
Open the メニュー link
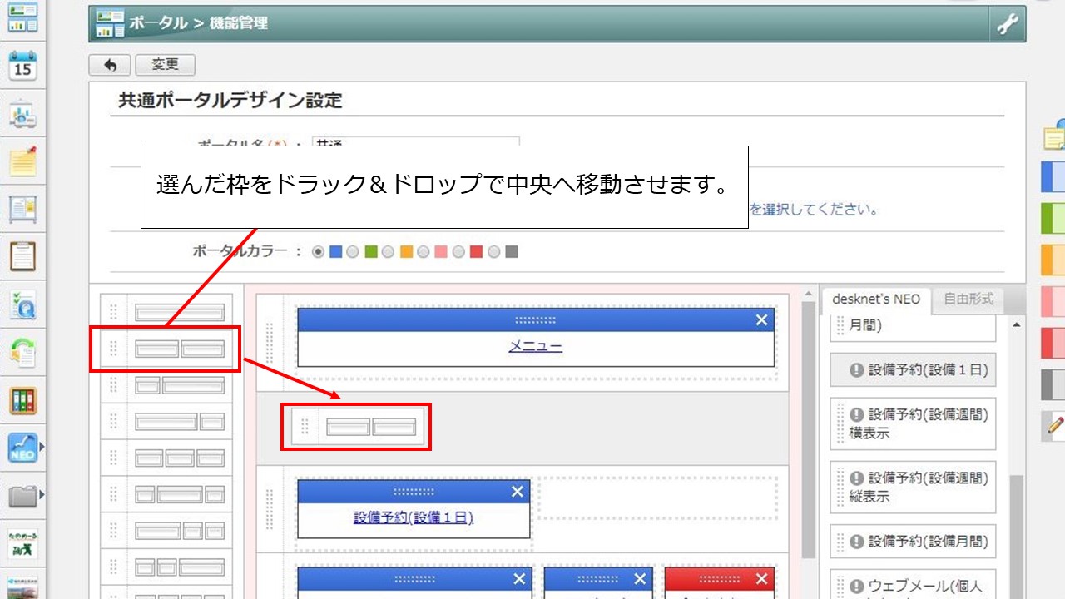[536, 346]
